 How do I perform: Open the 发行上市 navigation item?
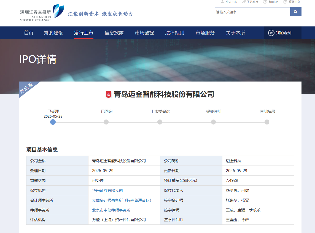[84, 33]
